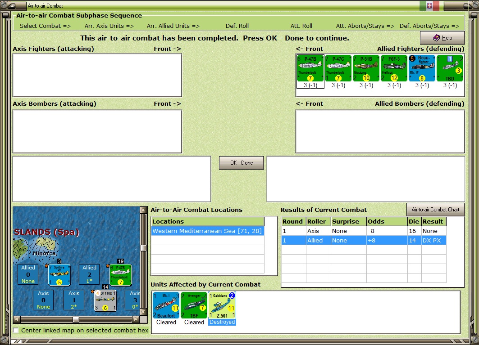Click the Allied 0 None map marker
Viewport: 479px width, 345px height.
coord(28,274)
